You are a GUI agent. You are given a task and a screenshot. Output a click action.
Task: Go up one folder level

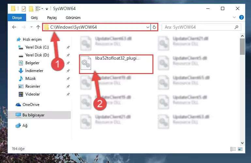pyautogui.click(x=38, y=27)
